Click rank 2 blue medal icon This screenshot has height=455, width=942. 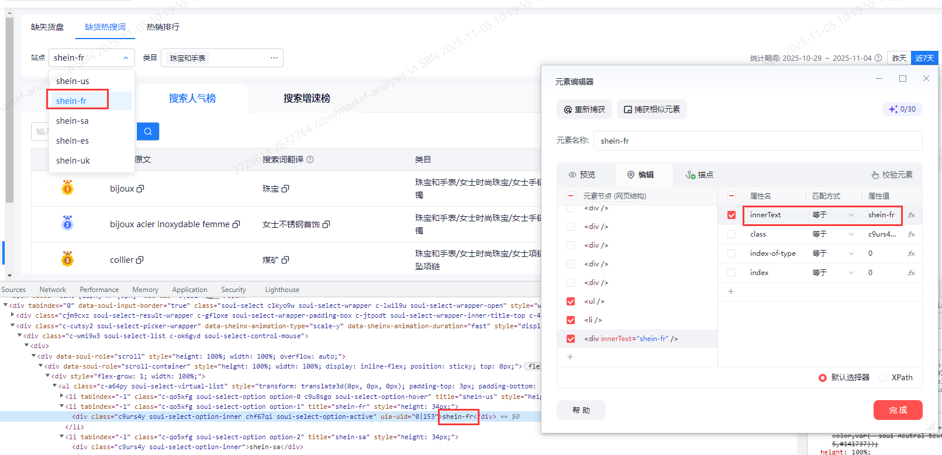(67, 223)
